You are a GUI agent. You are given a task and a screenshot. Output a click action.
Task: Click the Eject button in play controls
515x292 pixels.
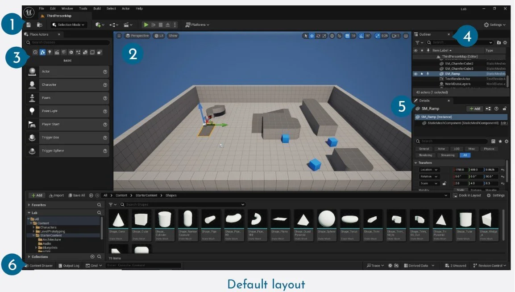(168, 24)
